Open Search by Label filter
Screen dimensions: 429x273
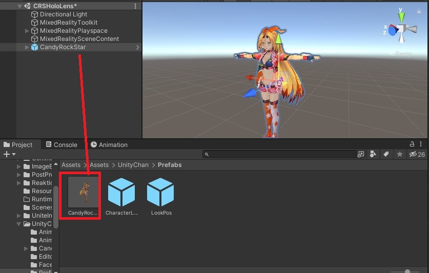tap(386, 154)
